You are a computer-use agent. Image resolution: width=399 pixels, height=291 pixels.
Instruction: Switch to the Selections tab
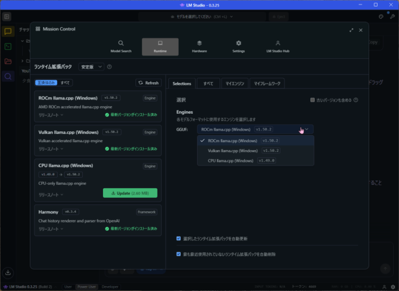(181, 83)
